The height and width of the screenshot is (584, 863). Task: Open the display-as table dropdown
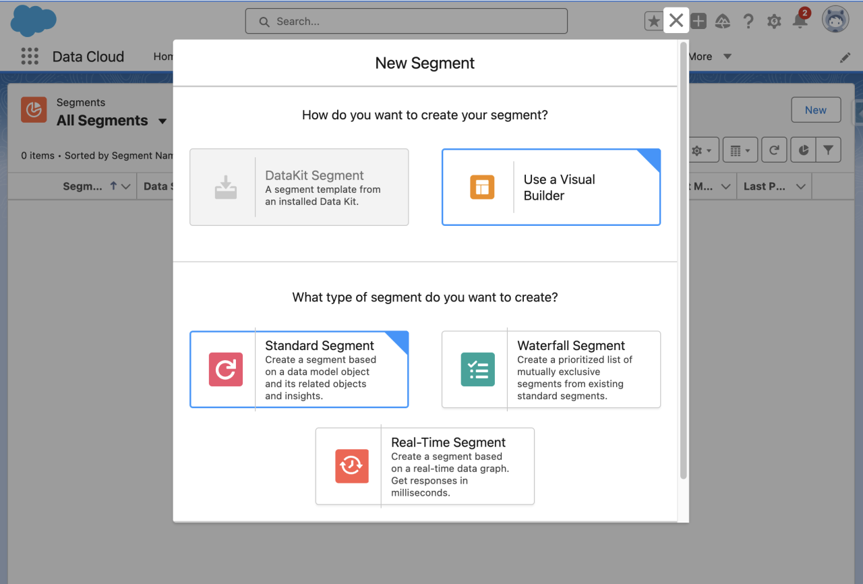click(x=740, y=150)
